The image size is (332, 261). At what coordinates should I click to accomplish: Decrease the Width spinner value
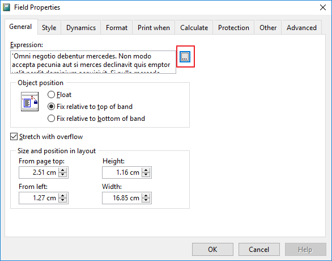tap(146, 200)
